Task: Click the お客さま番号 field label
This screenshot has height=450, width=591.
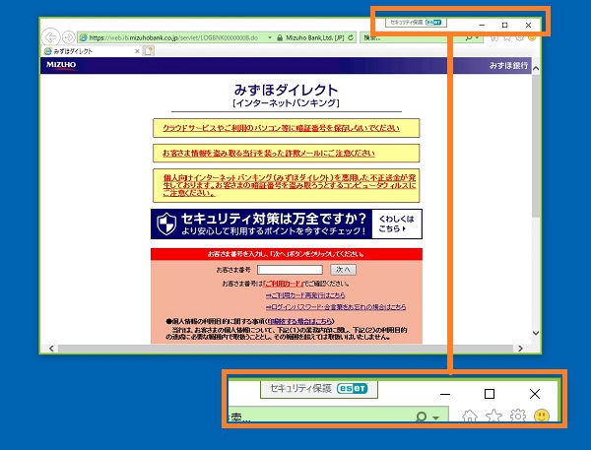Action: 233,270
